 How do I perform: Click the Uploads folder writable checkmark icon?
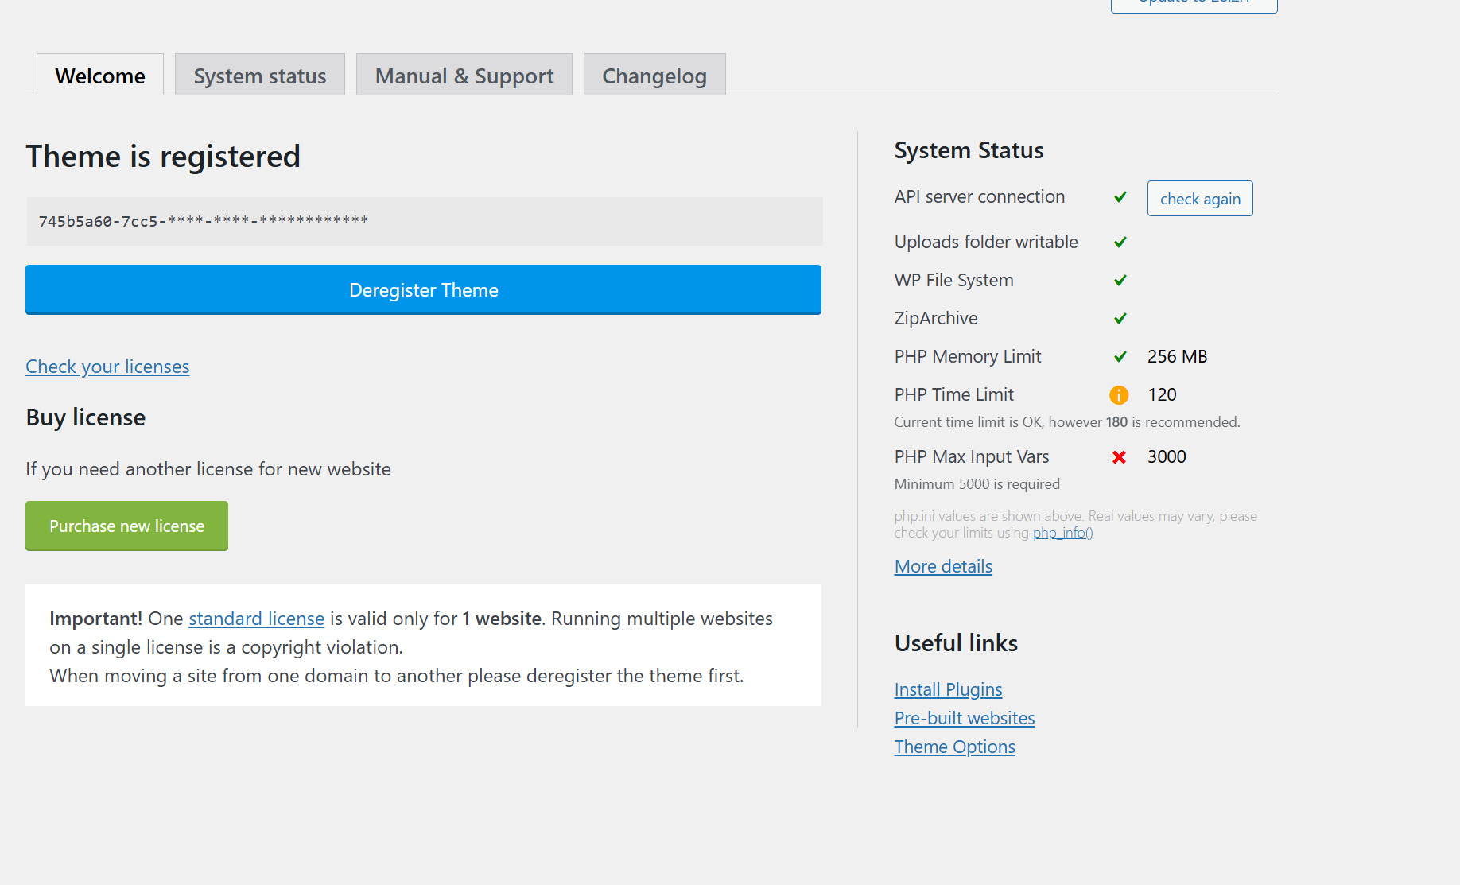click(1120, 243)
